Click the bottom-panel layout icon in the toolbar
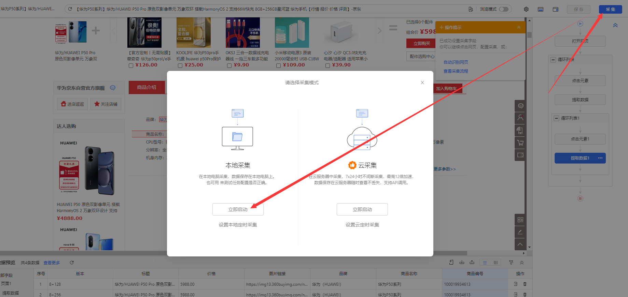 (541, 9)
